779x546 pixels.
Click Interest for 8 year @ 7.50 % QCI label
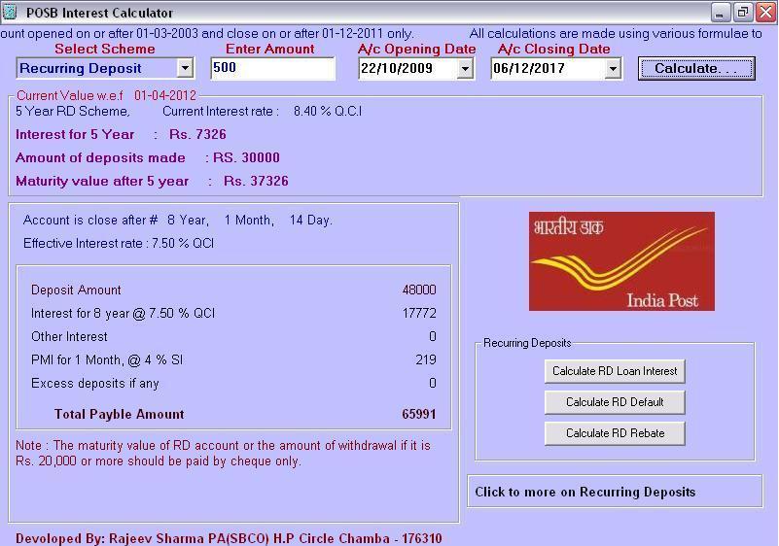(123, 313)
